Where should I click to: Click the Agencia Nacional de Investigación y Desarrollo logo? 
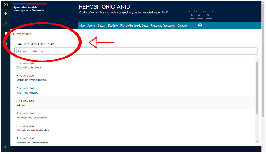(30, 8)
